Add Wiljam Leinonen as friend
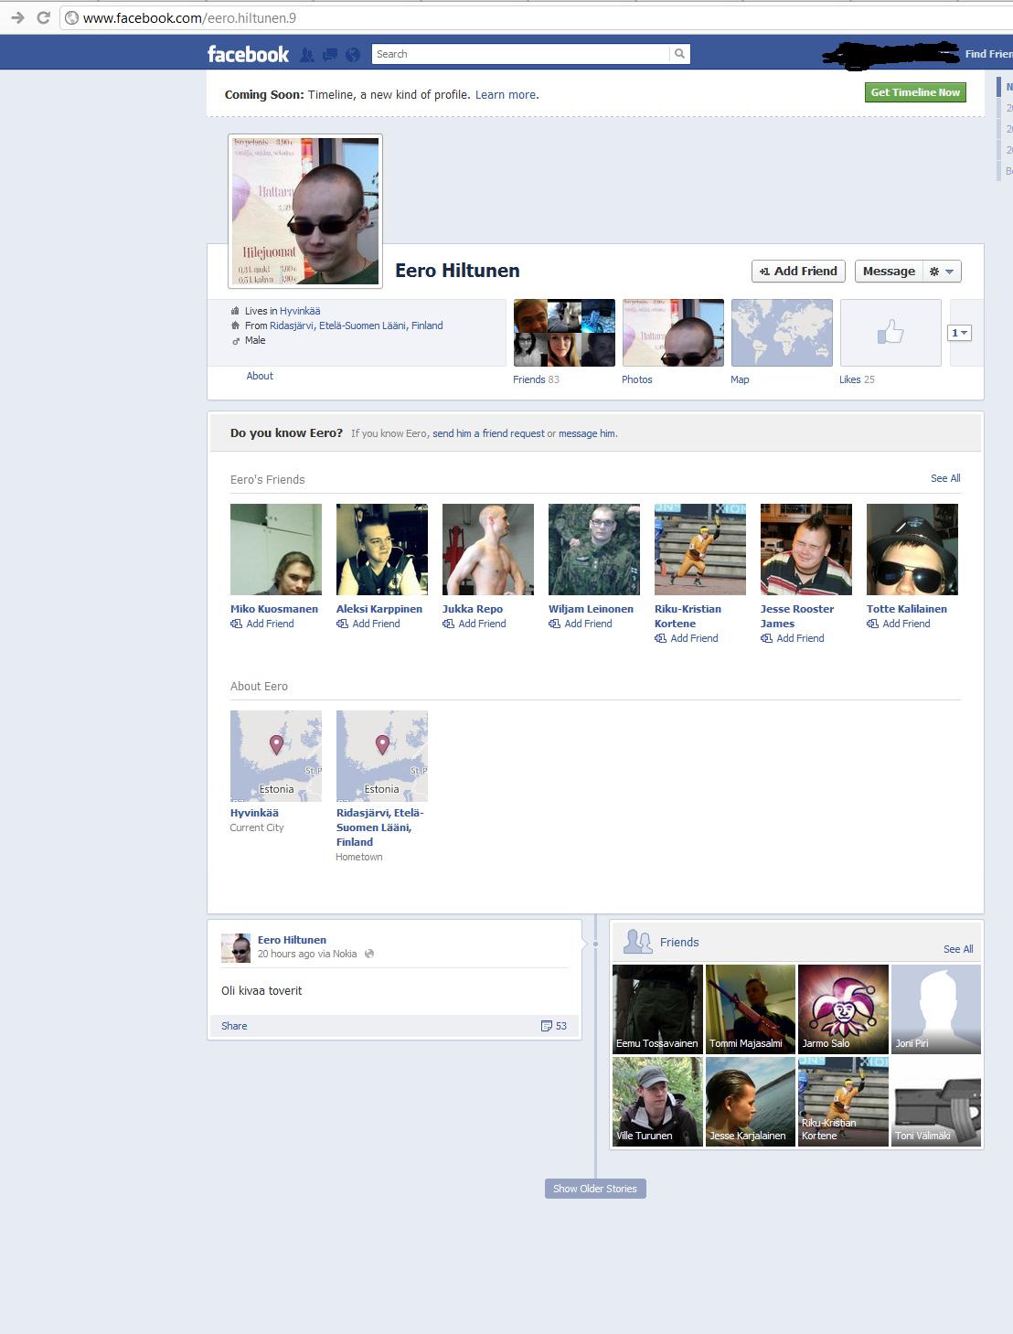1013x1334 pixels. (x=581, y=624)
